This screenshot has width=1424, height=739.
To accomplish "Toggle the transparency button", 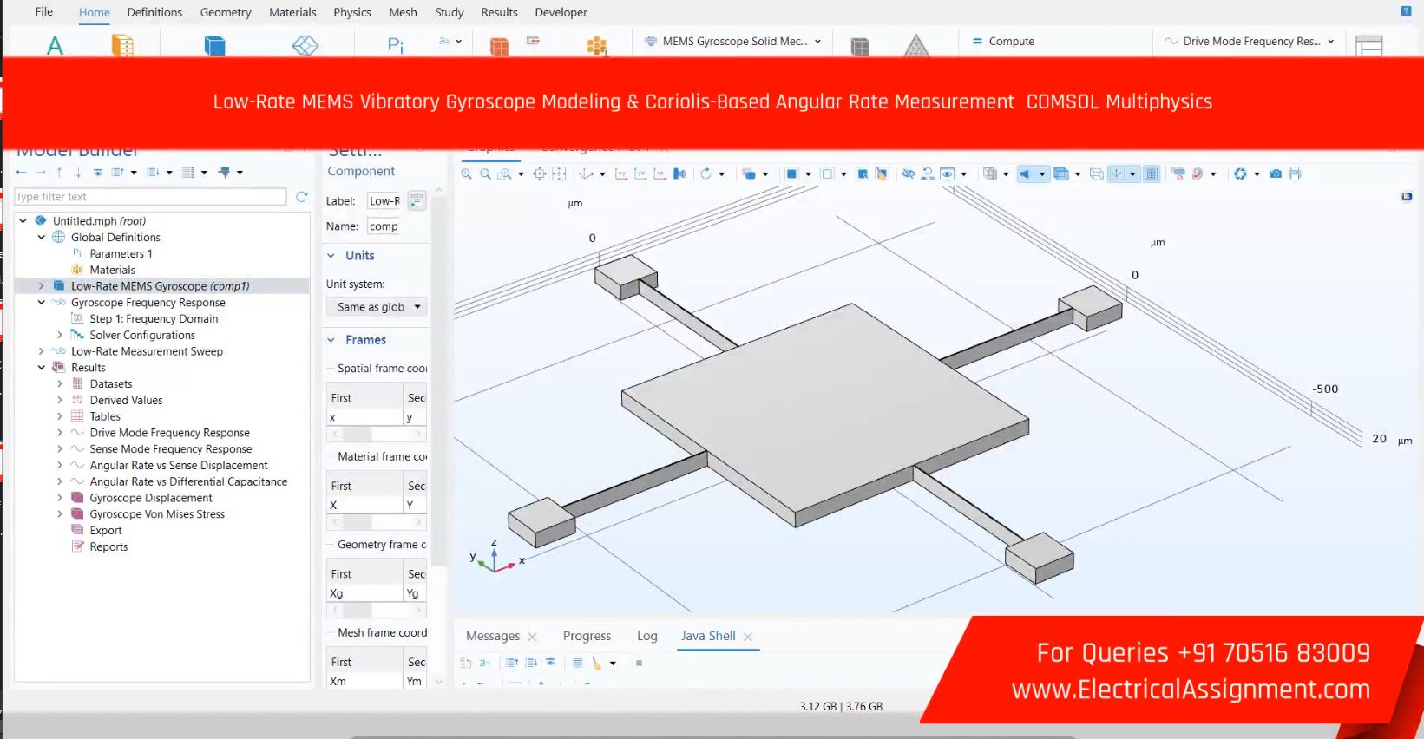I will coord(1060,173).
